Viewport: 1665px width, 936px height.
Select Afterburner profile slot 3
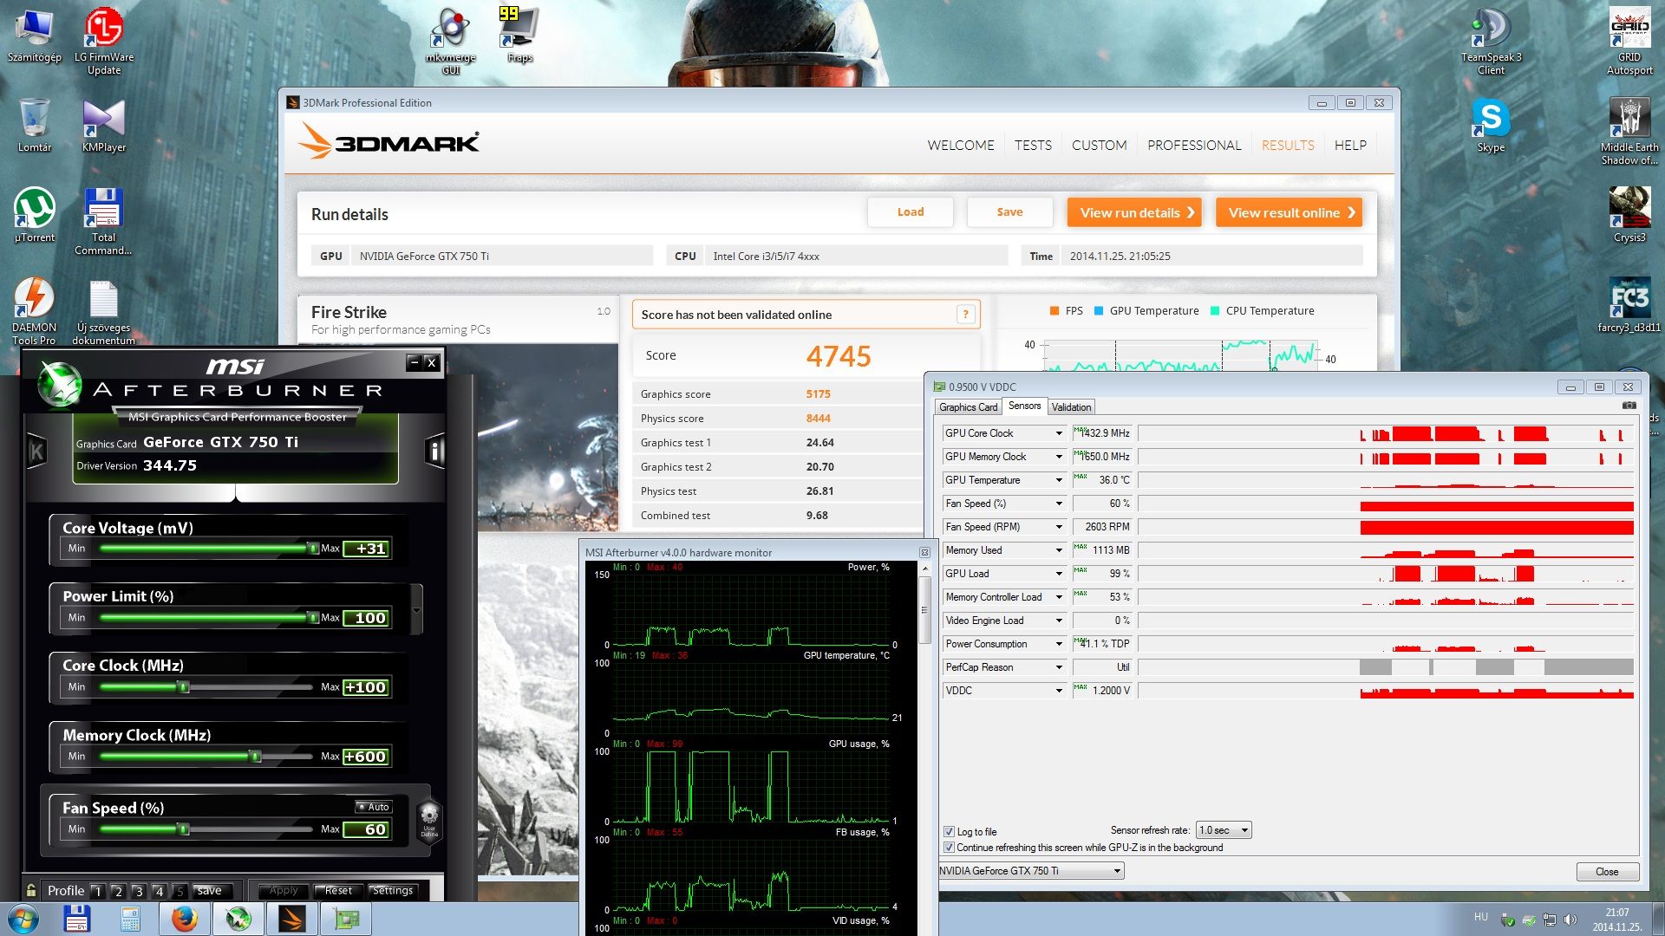coord(138,891)
